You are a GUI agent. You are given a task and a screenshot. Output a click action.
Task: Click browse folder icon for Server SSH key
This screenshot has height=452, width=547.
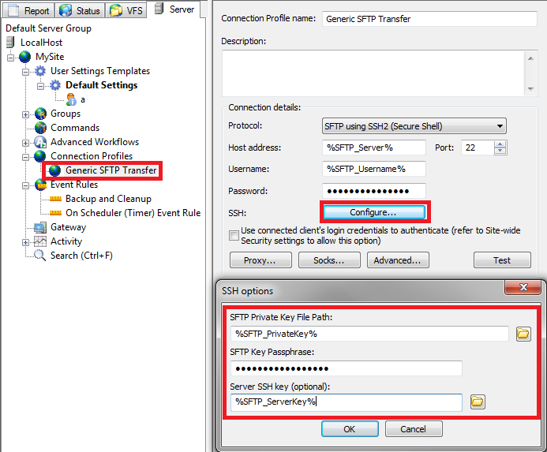(x=477, y=402)
